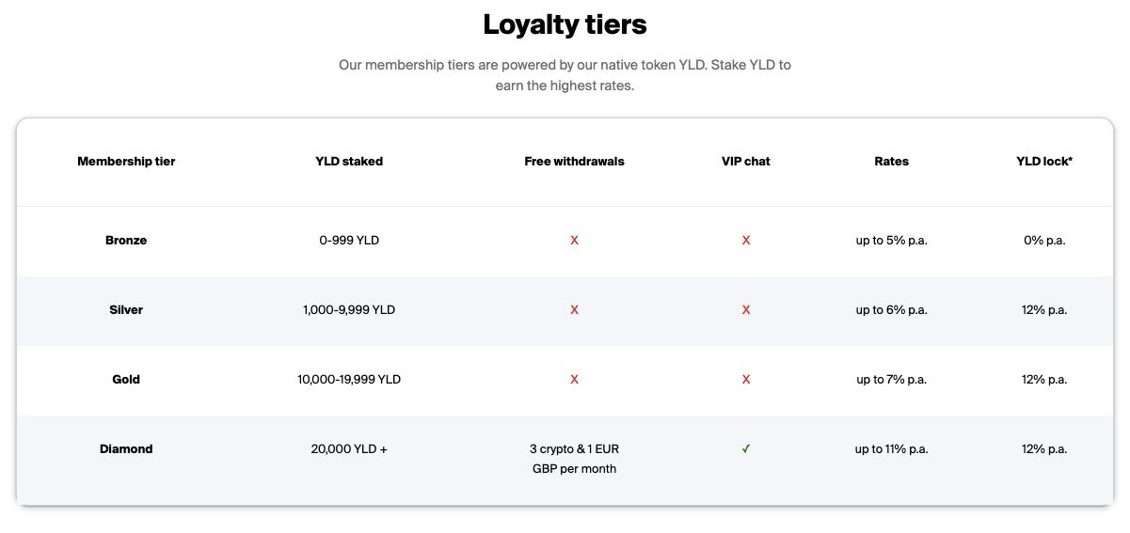The image size is (1130, 533).
Task: Click the 20,000 YLD + staking amount
Action: (x=349, y=449)
